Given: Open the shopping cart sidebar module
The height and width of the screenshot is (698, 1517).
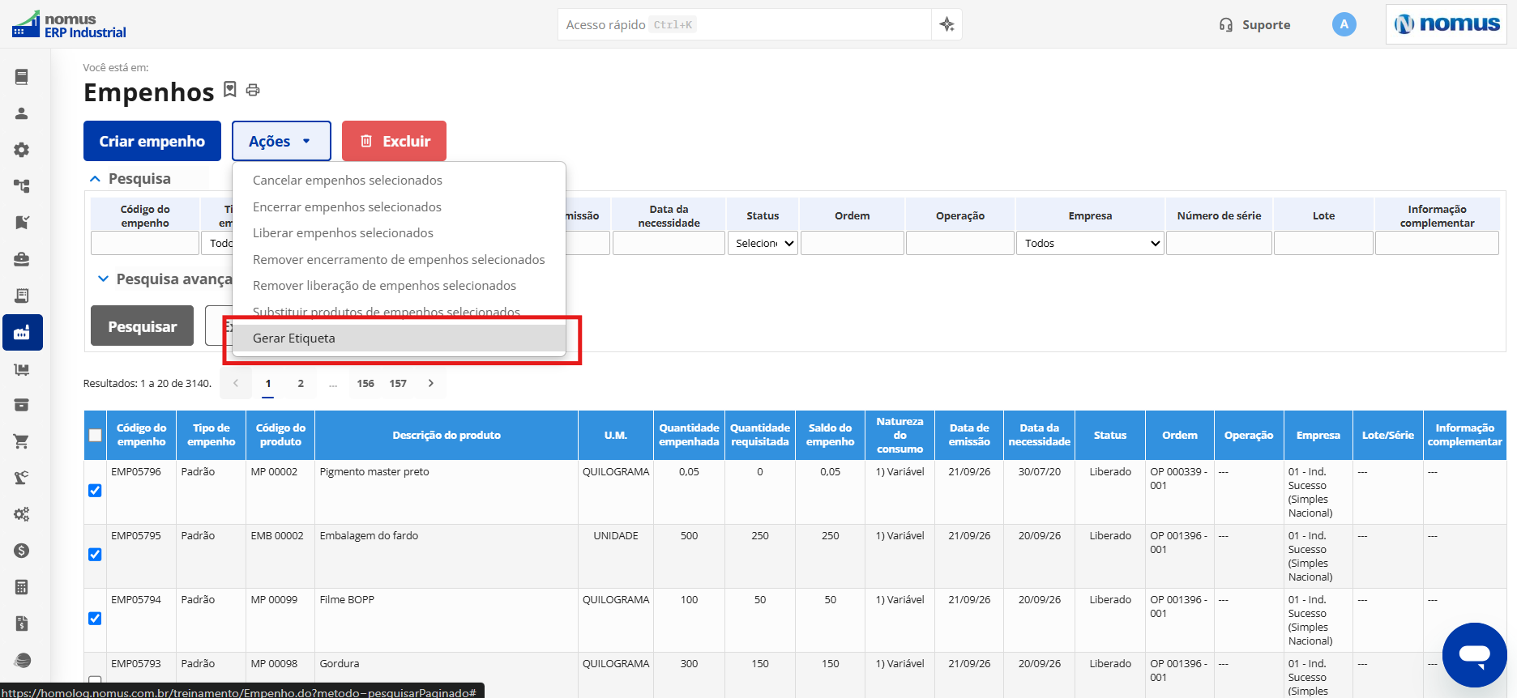Looking at the screenshot, I should tap(22, 441).
